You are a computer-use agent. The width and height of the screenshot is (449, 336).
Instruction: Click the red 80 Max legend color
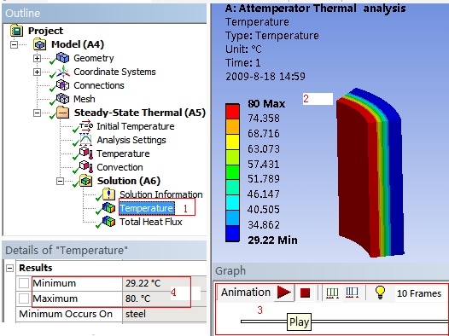(232, 112)
